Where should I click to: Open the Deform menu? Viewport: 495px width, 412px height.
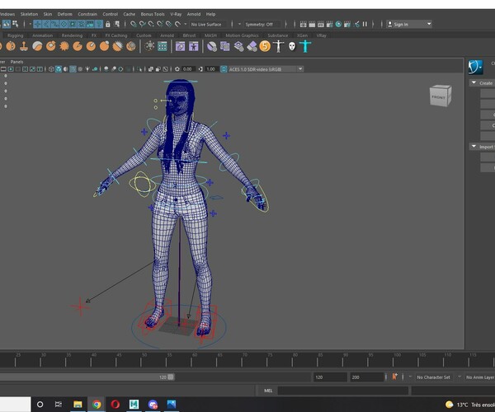coord(64,14)
